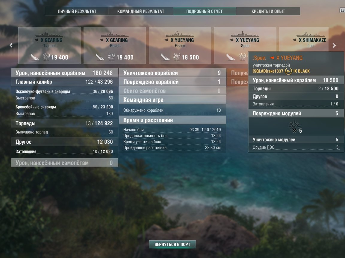The height and width of the screenshot is (258, 345).
Task: Click the [SQLAD]rake1337 player name
Action: [x=268, y=71]
